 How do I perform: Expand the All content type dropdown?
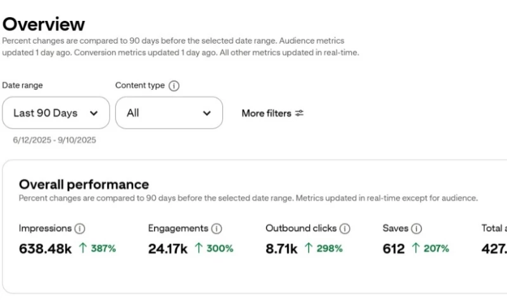tap(169, 113)
